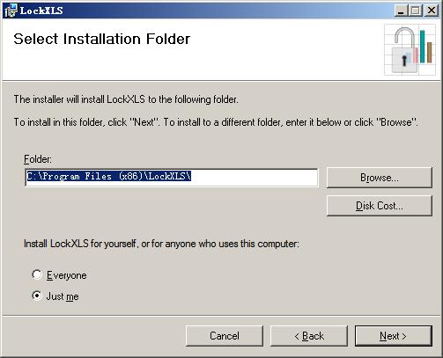Click the LockXLS installer icon in title bar
The width and height of the screenshot is (443, 358).
pyautogui.click(x=11, y=11)
